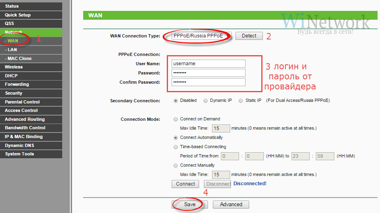
Task: Open the Security menu
Action: pyautogui.click(x=31, y=93)
